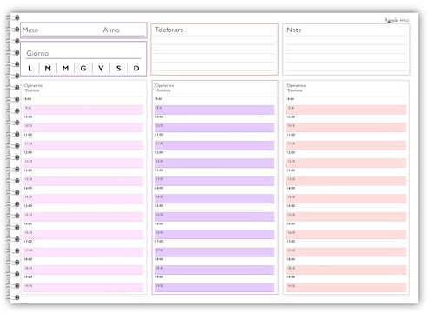Click the 11:30 band in salmon column
Viewport: 428px width, 313px height.
tap(346, 145)
